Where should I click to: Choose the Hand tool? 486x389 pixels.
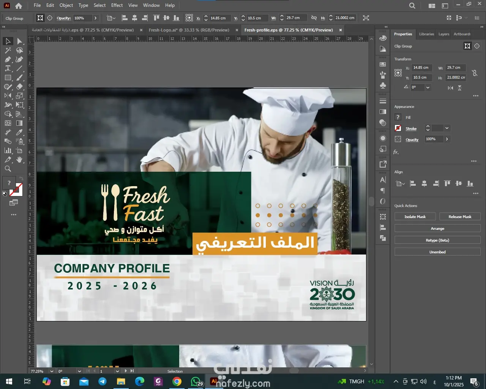(20, 160)
